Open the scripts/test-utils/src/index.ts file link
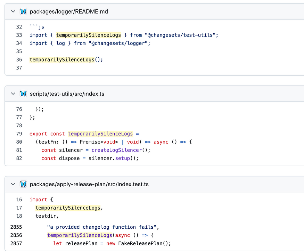The image size is (304, 252). tap(67, 94)
